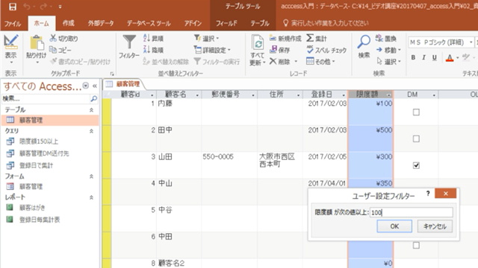Image resolution: width=478 pixels, height=268 pixels.
Task: Click the navigation pane search magnifier
Action: pyautogui.click(x=94, y=98)
